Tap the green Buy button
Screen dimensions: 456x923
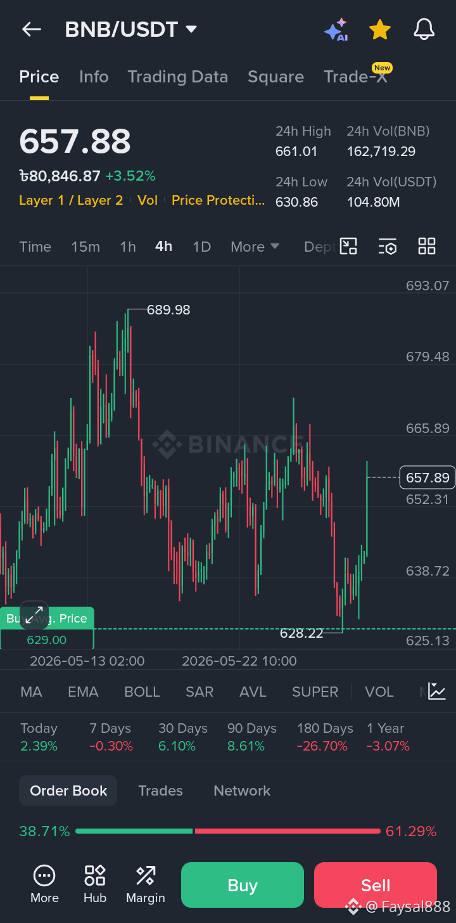click(243, 885)
